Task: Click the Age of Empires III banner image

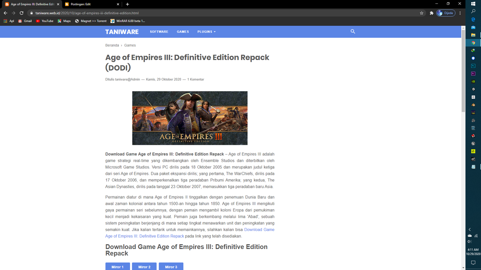Action: click(190, 118)
